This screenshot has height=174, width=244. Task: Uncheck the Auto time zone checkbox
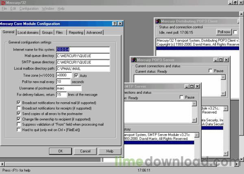point(76,75)
